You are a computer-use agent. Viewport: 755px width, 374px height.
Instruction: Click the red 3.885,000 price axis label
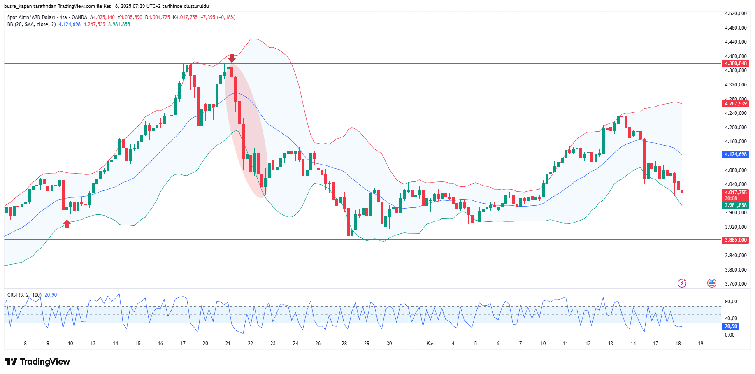tap(735, 240)
